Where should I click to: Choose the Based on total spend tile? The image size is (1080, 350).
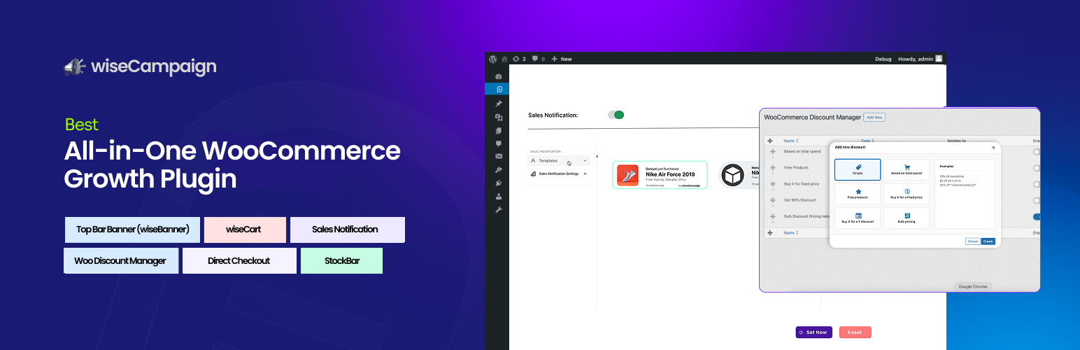tap(907, 169)
